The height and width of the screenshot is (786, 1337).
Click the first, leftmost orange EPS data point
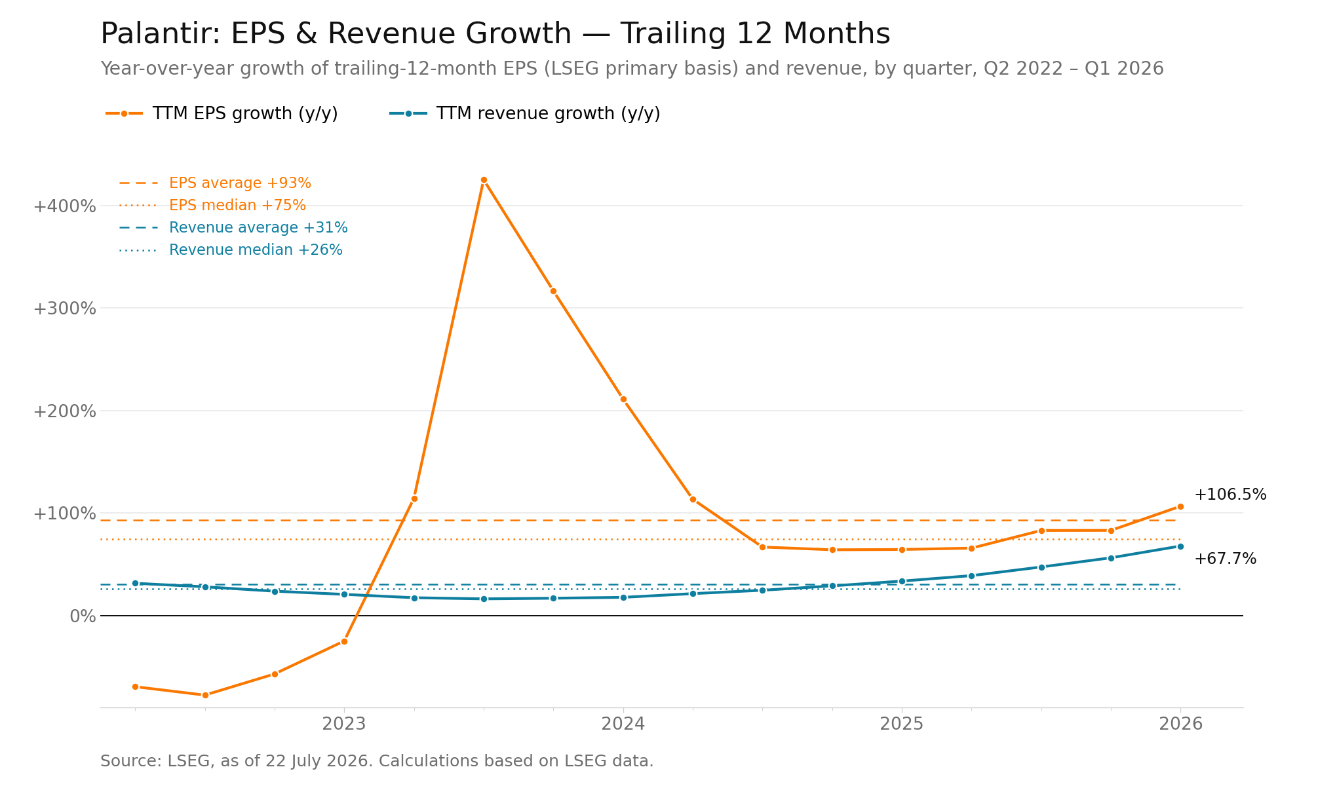pyautogui.click(x=135, y=686)
